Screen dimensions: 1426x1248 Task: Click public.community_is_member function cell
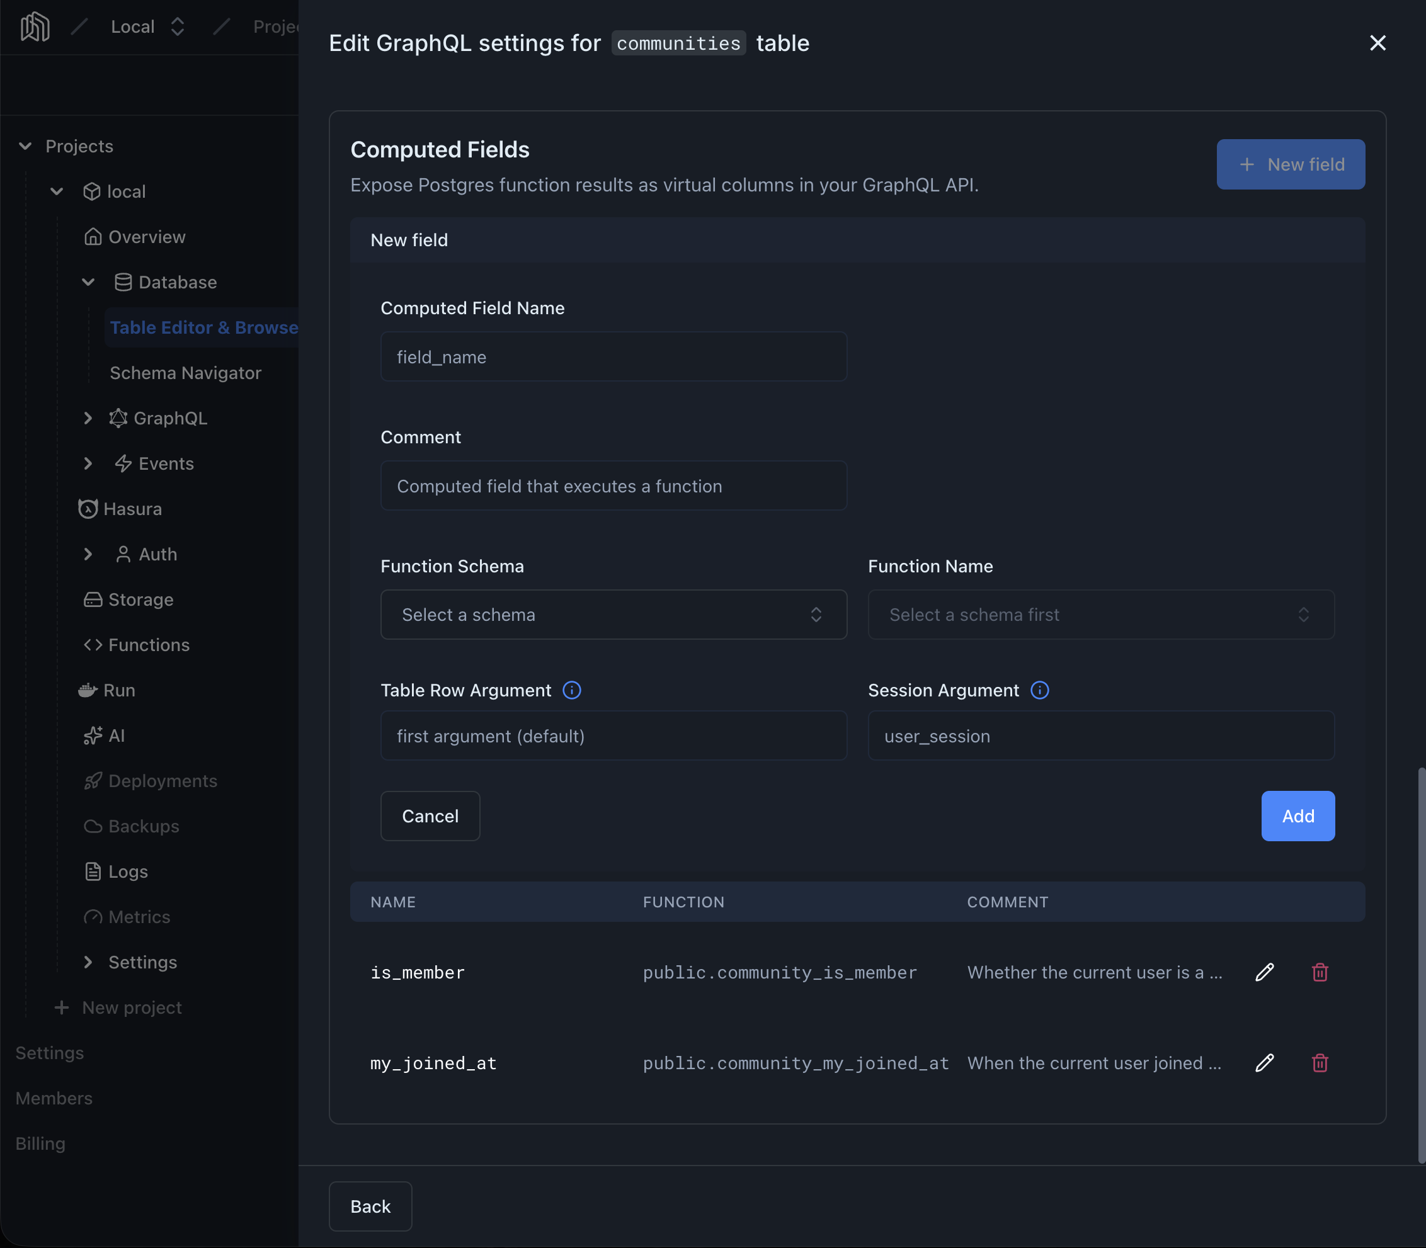click(x=779, y=972)
